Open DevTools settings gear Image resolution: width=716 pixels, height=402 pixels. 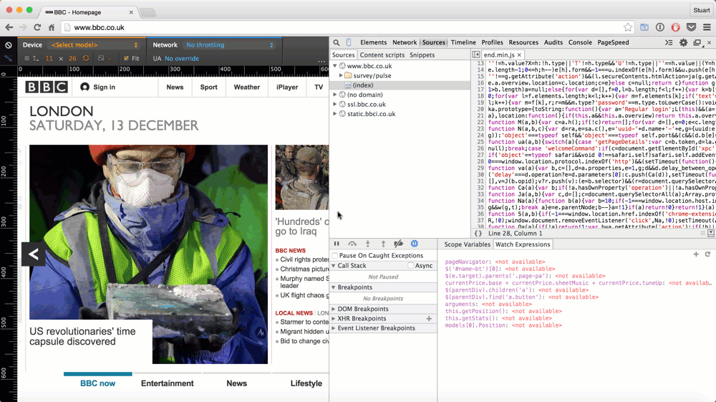point(683,43)
